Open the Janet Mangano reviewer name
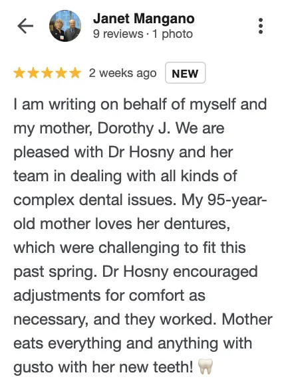286x389 pixels. tap(144, 19)
